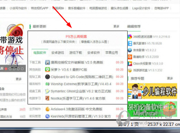Open the Logo设计软件 top link
180x133 pixels.
tap(141, 8)
